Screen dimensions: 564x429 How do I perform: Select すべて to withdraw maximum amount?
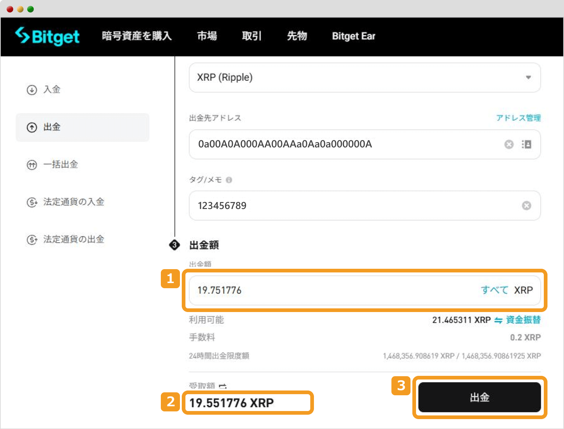click(494, 290)
